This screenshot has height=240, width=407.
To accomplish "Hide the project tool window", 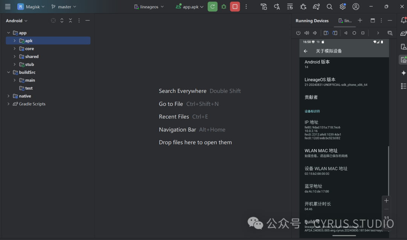I will (x=87, y=20).
